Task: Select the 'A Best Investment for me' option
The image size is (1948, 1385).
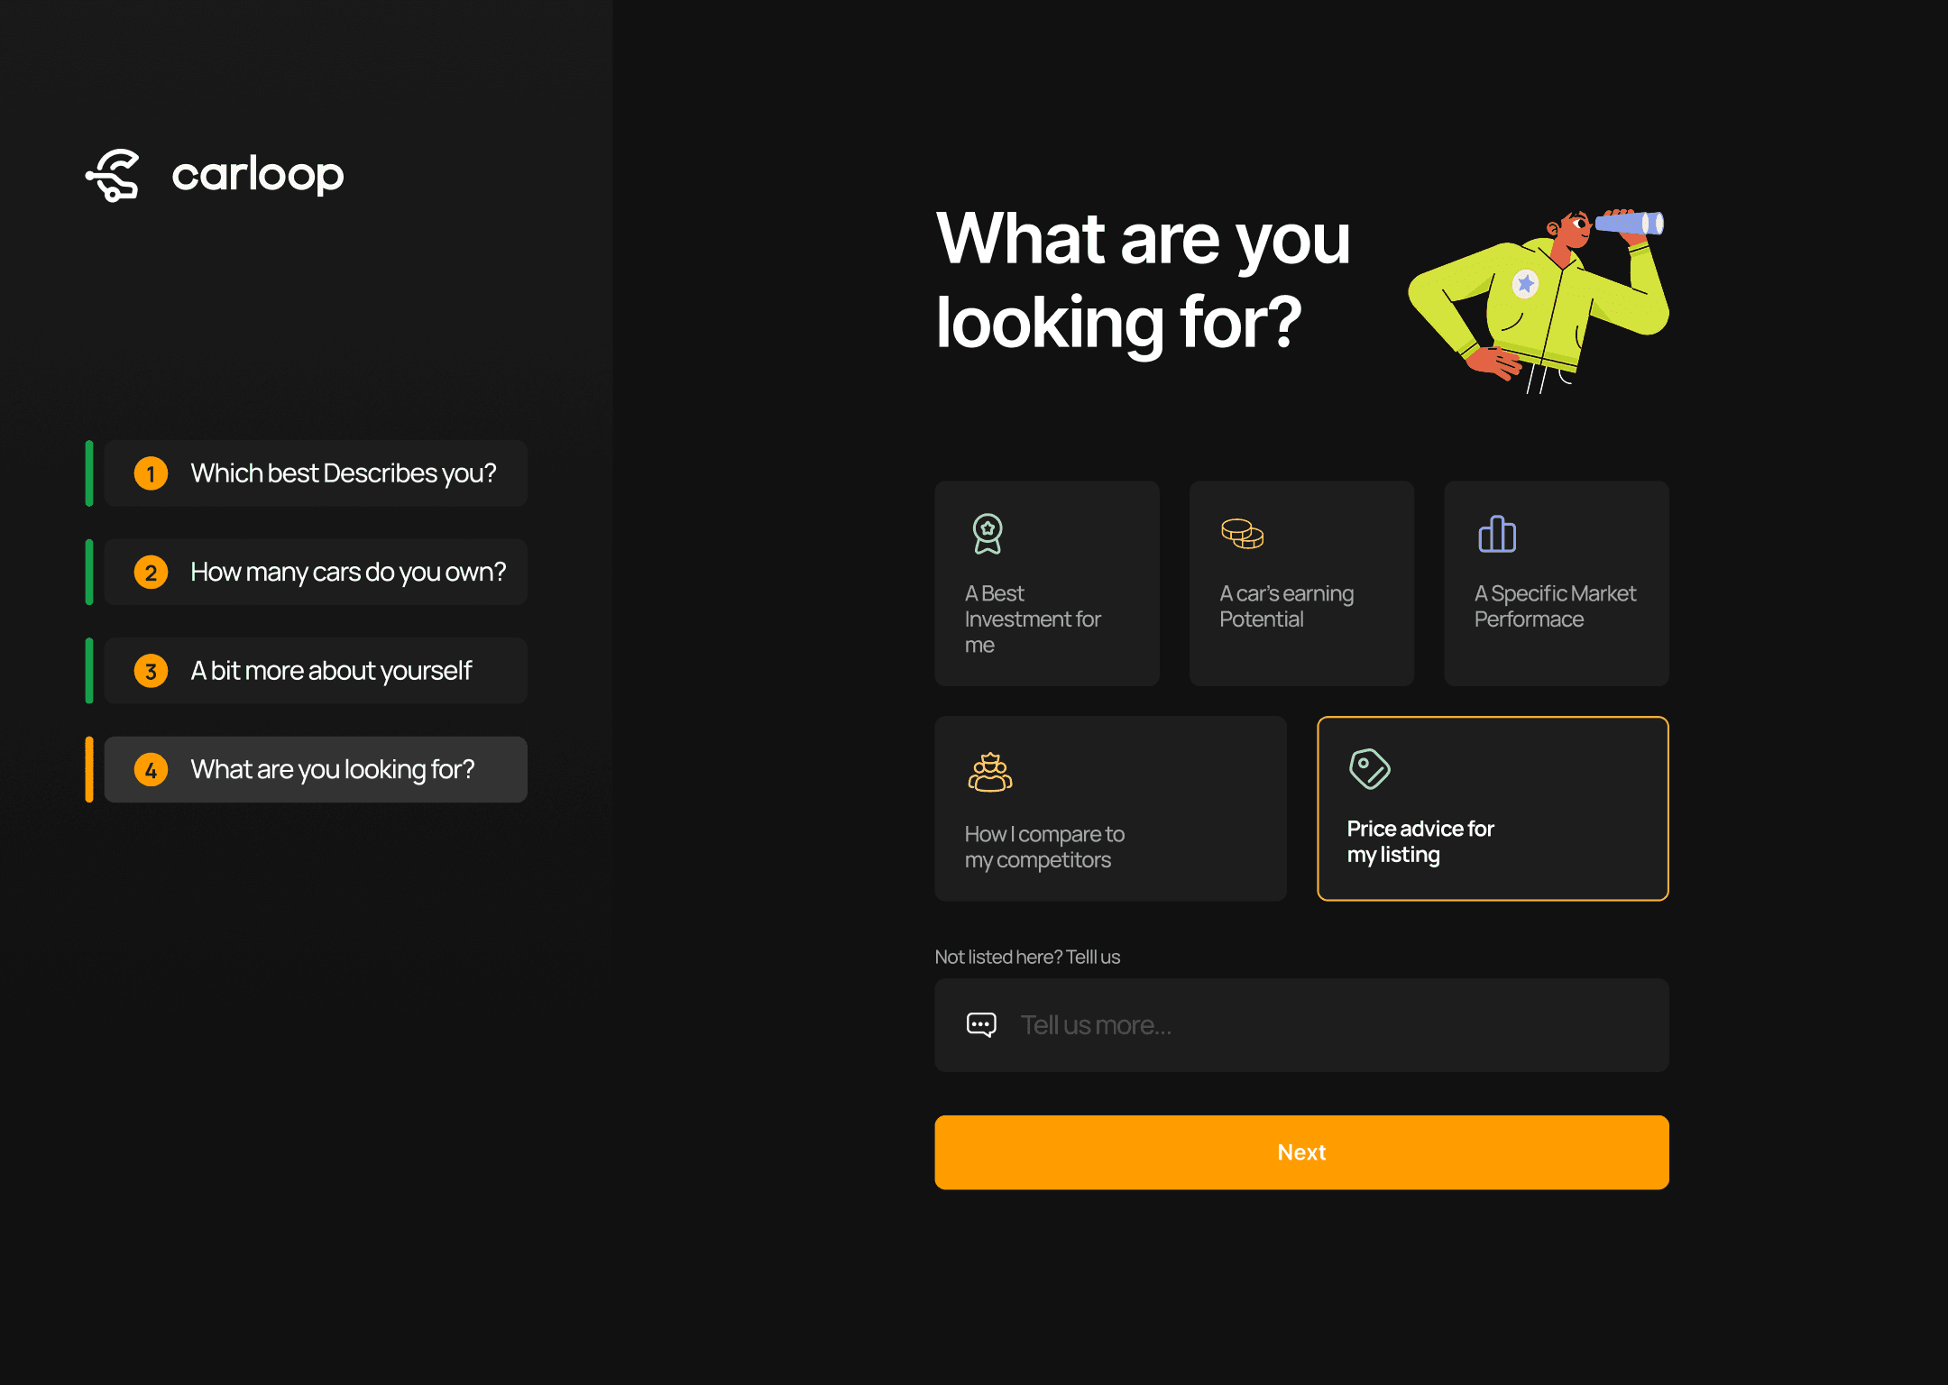Action: coord(1046,584)
